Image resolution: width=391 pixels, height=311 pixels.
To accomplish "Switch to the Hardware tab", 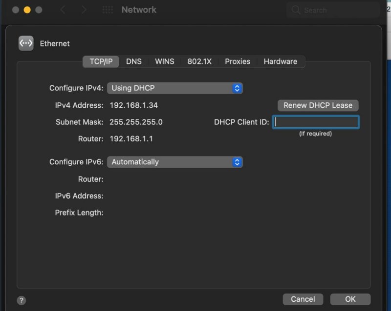I will click(281, 61).
